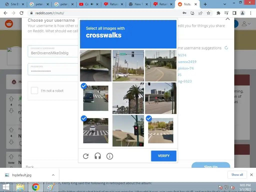Downvote the first post with 4 points

(11, 111)
